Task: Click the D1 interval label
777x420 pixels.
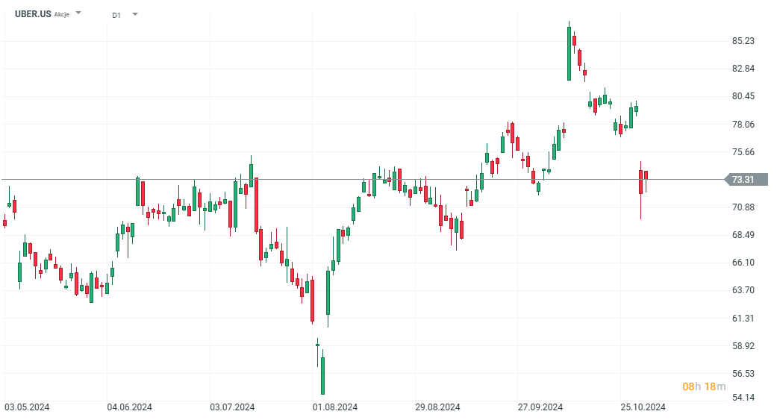Action: point(116,15)
